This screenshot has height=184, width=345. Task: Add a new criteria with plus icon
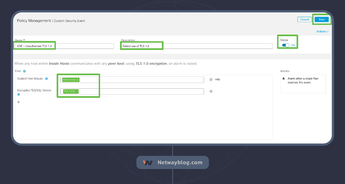(x=19, y=102)
